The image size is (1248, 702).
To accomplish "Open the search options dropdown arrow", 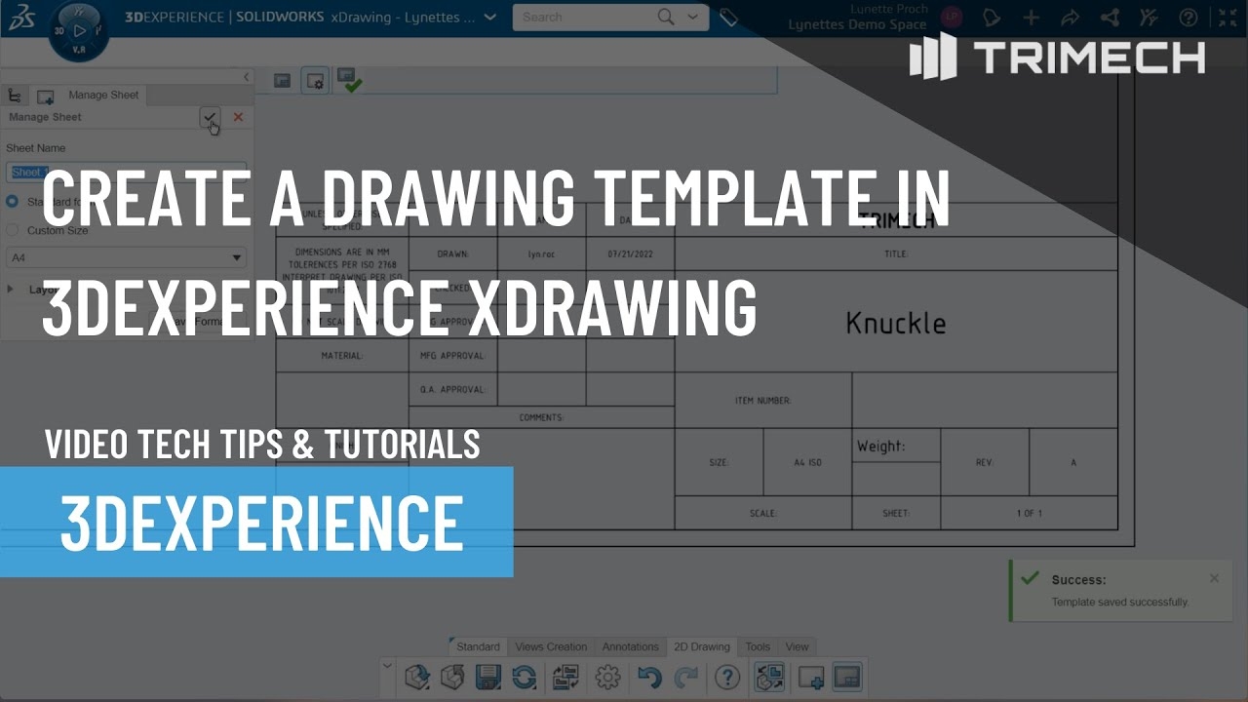I will pos(693,17).
